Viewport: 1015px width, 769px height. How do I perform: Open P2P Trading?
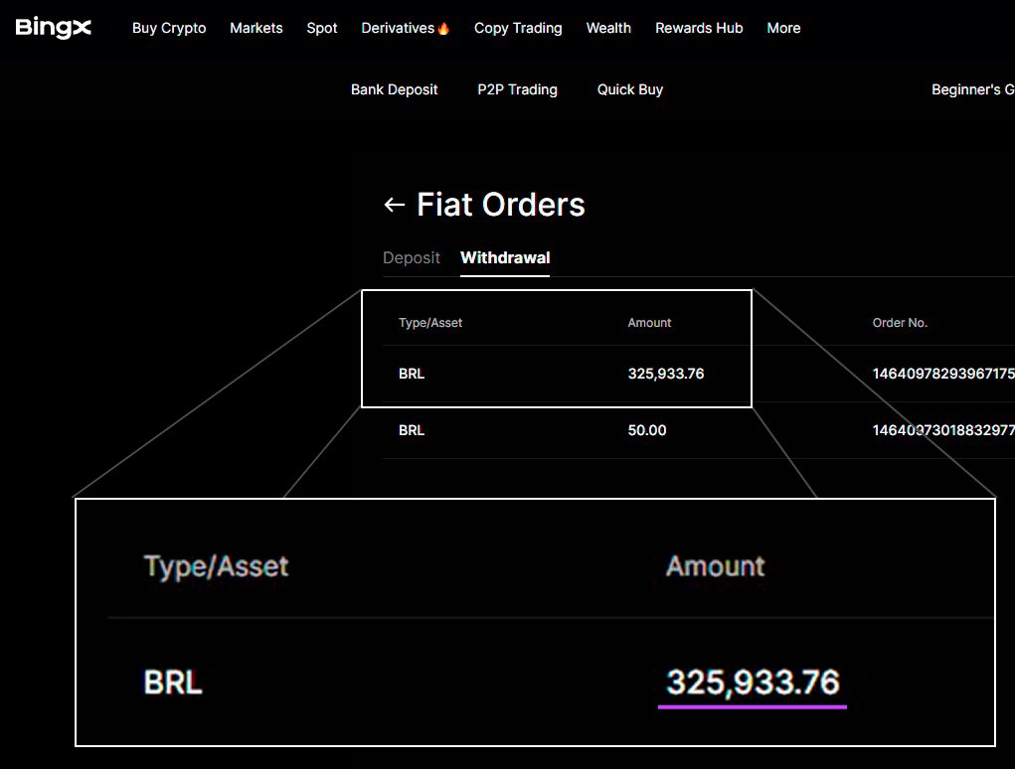(x=517, y=89)
